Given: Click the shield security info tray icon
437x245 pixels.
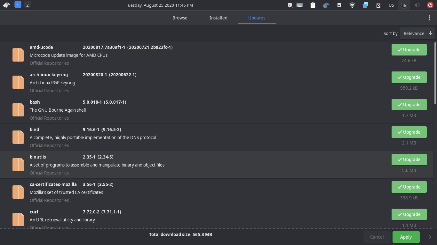Looking at the screenshot, I should coord(290,5).
